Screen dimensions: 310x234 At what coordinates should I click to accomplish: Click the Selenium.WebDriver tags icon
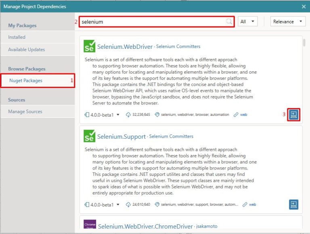[157, 115]
